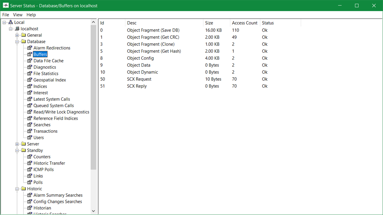Click the localhost server icon
This screenshot has height=215, width=383.
tap(17, 29)
